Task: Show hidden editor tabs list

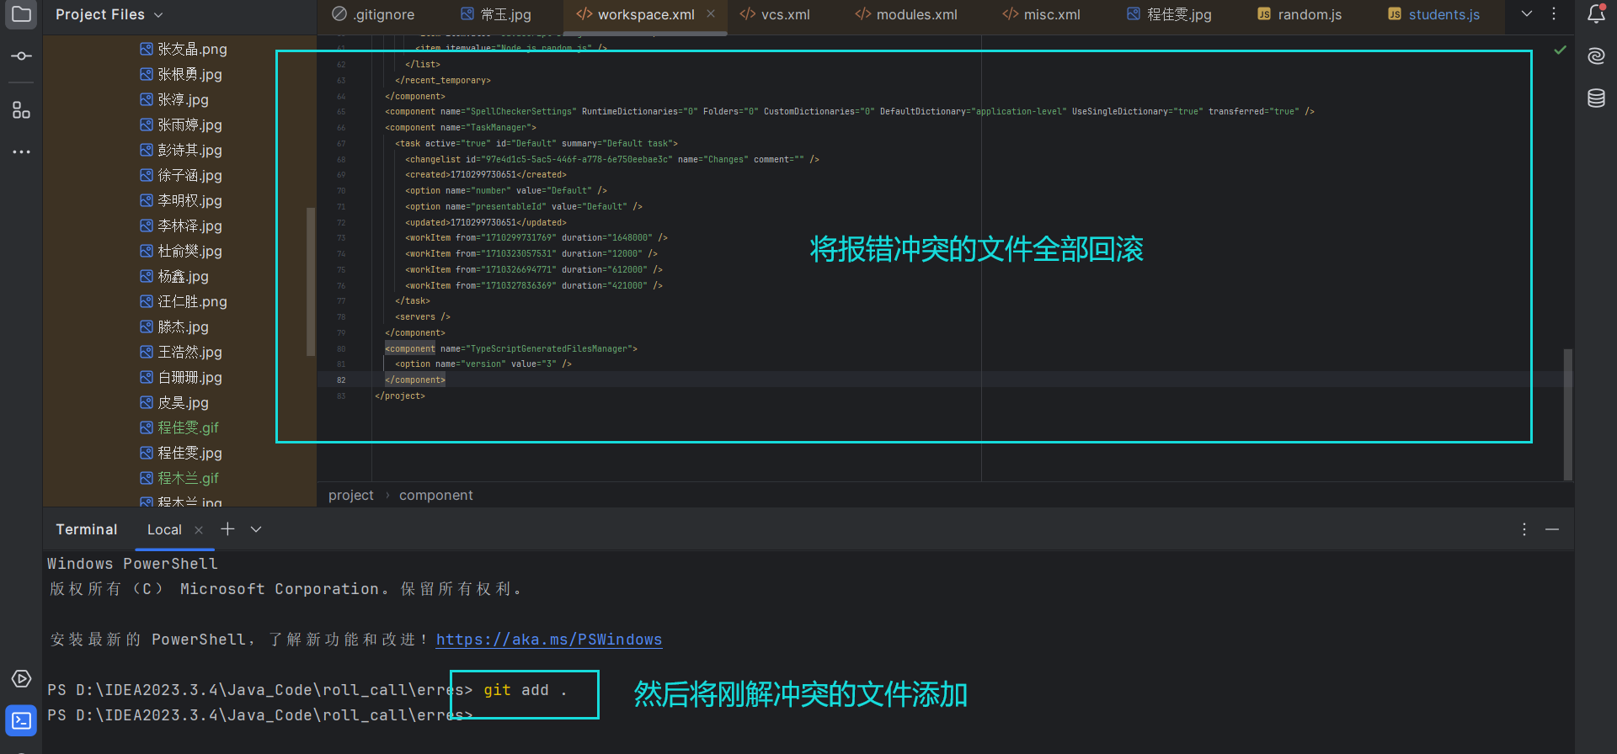Action: [x=1527, y=14]
